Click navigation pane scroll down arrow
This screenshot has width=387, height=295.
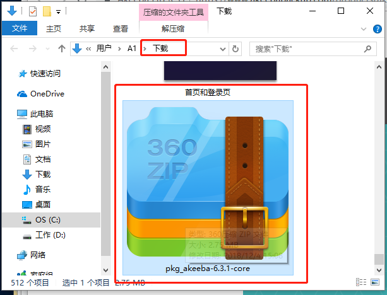point(105,270)
